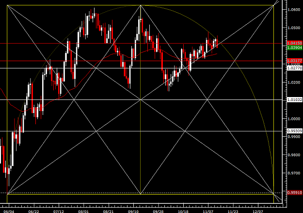Click the 12/07 date label
The width and height of the screenshot is (303, 213).
click(258, 211)
